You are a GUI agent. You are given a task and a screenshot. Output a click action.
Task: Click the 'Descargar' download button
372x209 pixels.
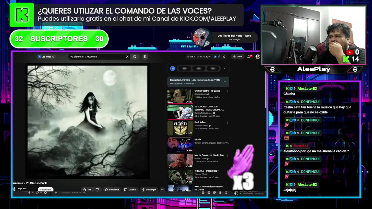[149, 190]
